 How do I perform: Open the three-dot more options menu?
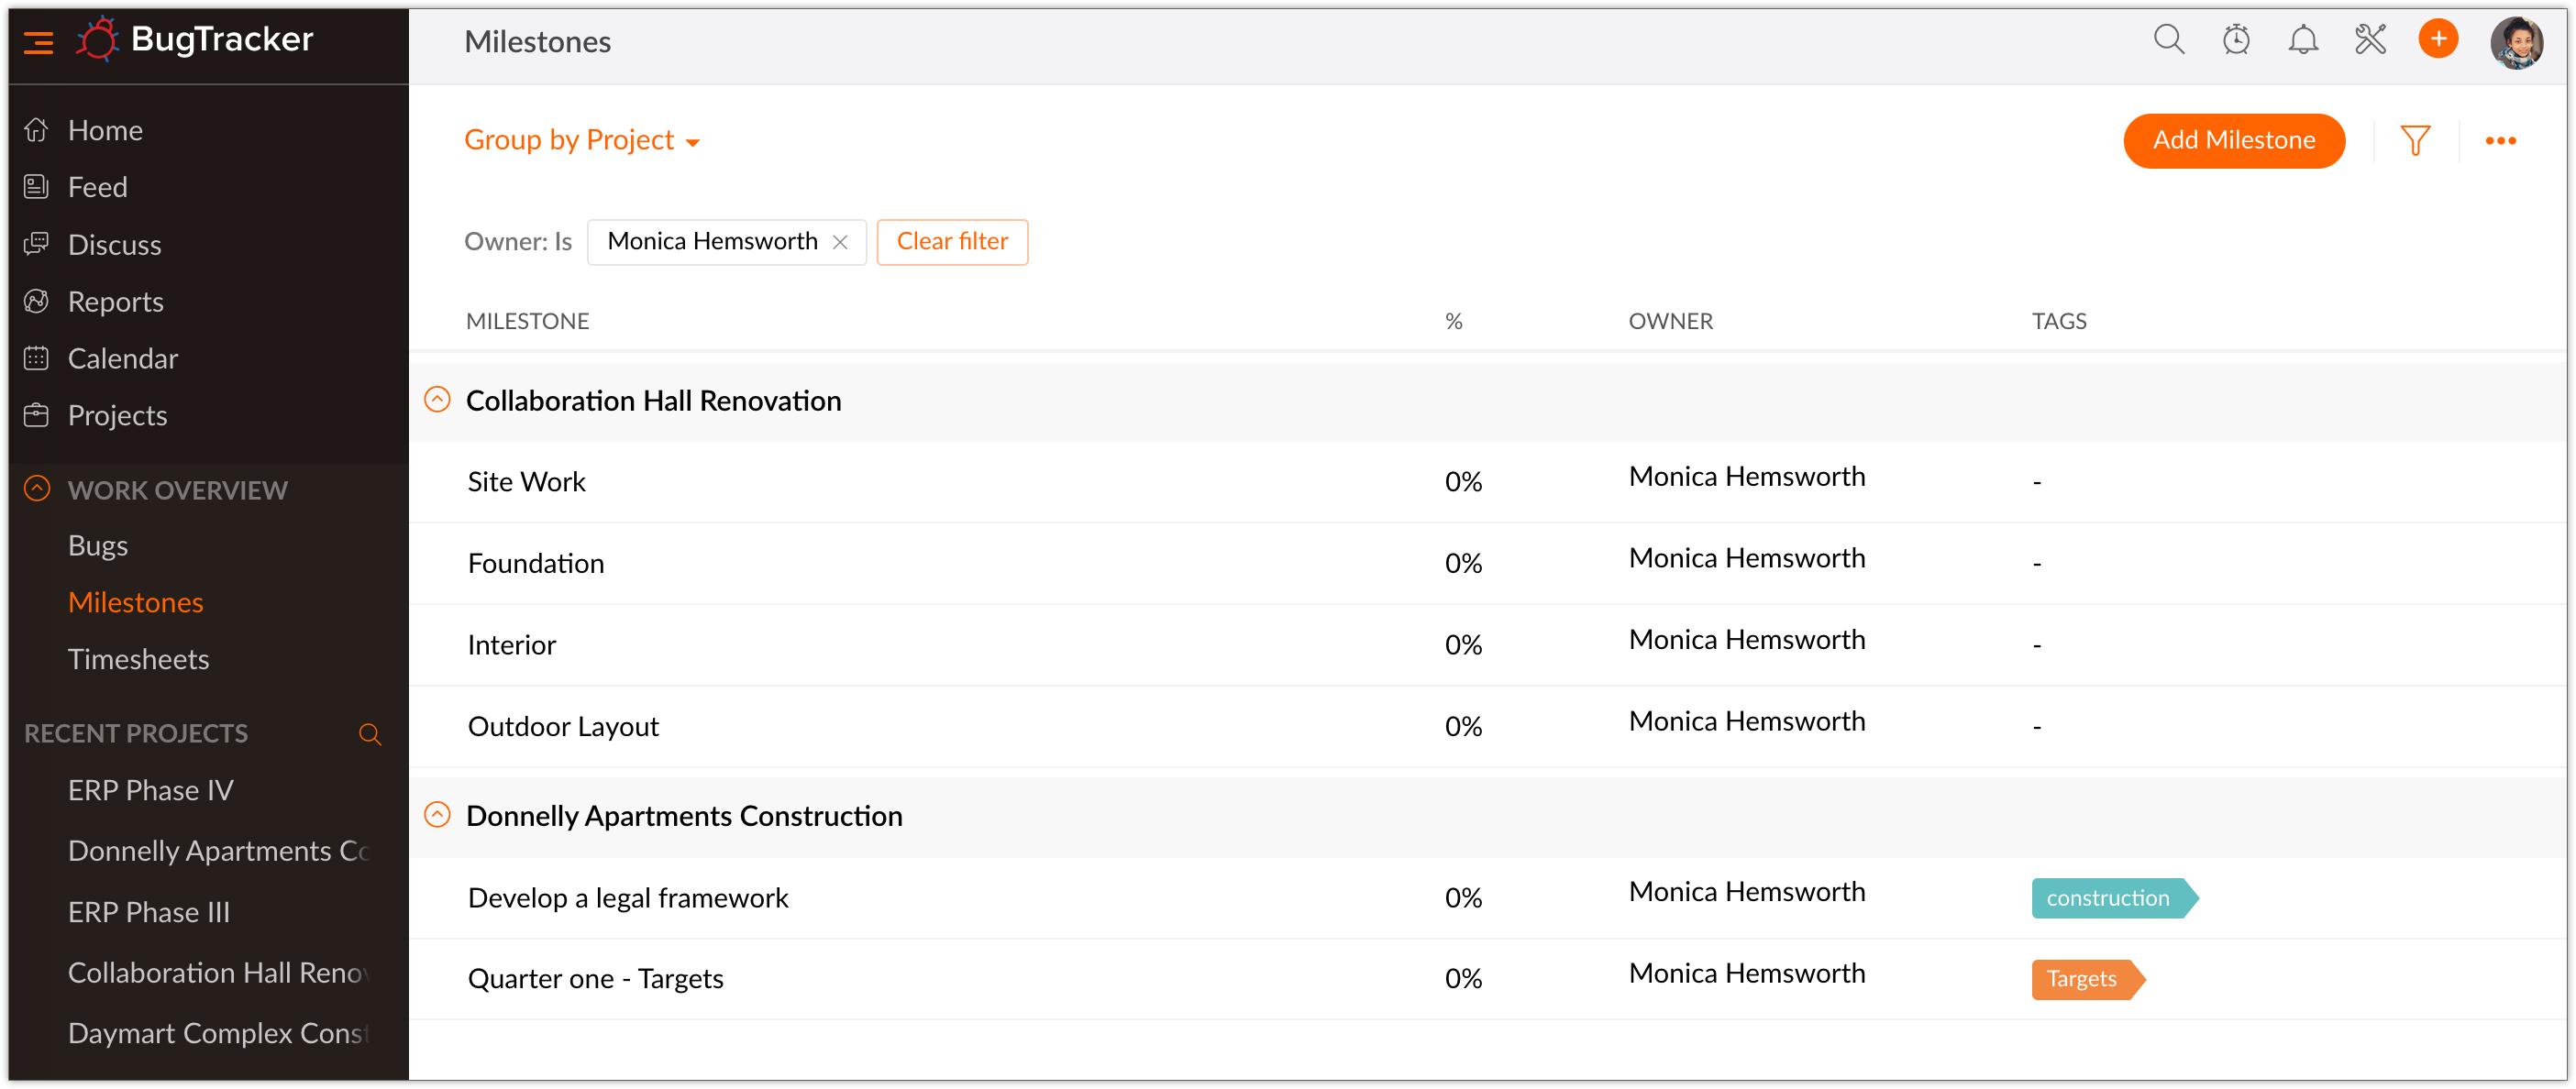[2500, 141]
